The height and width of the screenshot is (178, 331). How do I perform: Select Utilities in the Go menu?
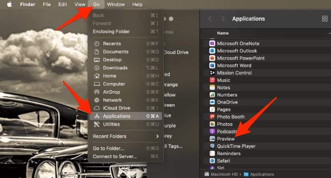[x=126, y=124]
